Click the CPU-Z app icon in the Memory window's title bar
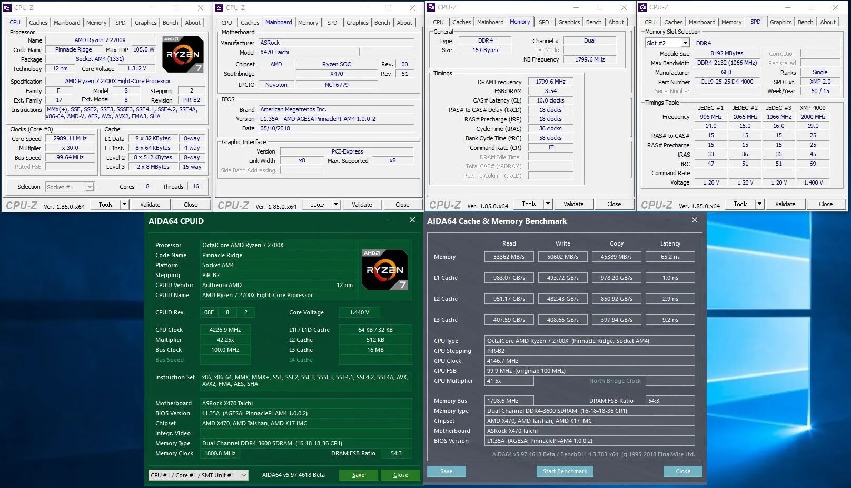This screenshot has height=488, width=851. tap(431, 7)
